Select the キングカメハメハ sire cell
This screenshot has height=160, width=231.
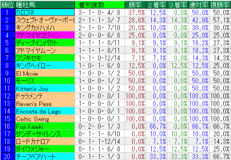[45, 27]
